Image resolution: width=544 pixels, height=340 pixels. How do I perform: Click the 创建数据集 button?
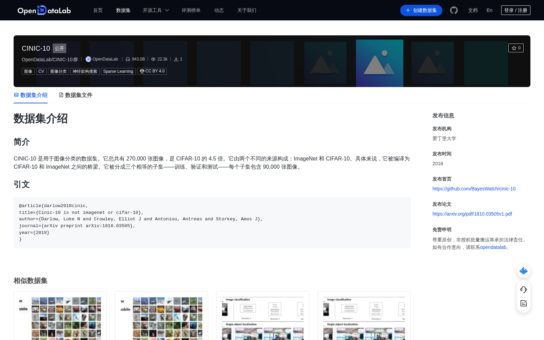[x=421, y=10]
